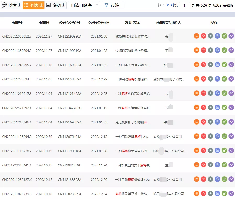
Task: Click the first-page navigation control
Action: click(159, 5)
